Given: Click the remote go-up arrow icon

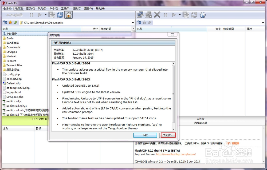Looking at the screenshot, I should coord(150,22).
